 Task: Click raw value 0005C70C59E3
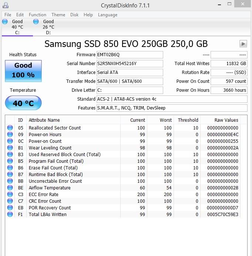tap(223, 214)
